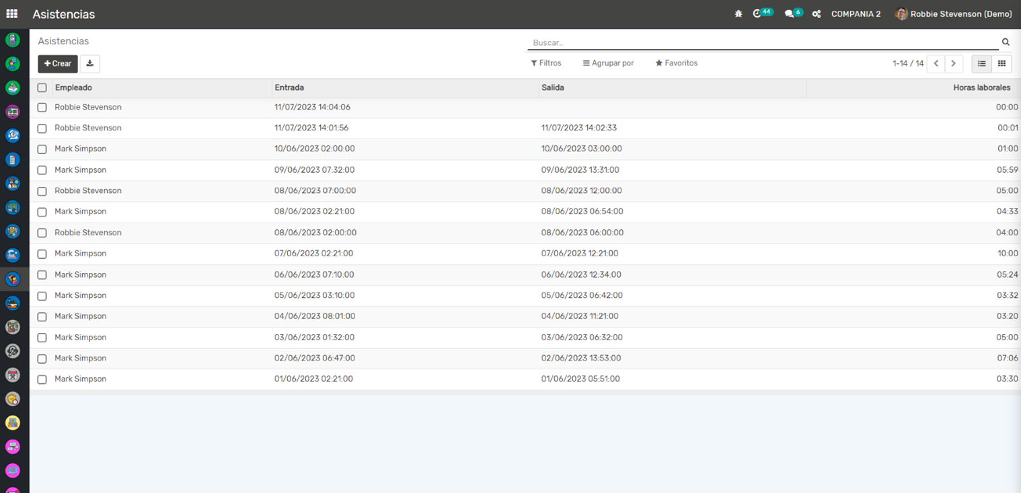Open the Agrupar por dropdown
Image resolution: width=1021 pixels, height=493 pixels.
(608, 63)
